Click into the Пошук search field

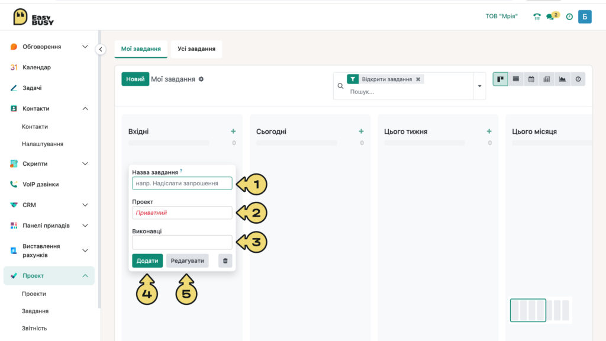click(410, 92)
